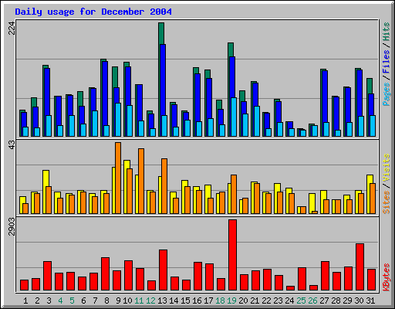
Task: Click the Visits legend label
Action: point(387,168)
